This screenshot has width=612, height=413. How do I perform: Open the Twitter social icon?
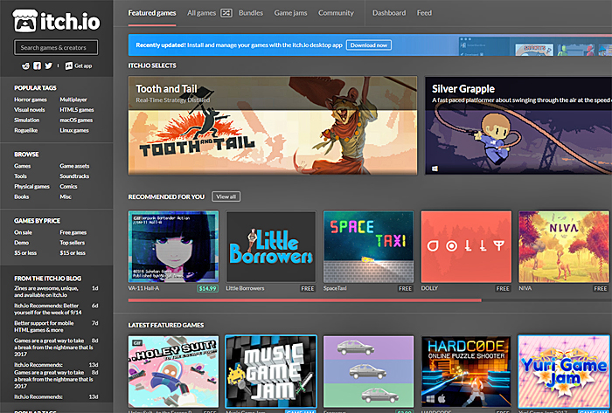coord(48,65)
